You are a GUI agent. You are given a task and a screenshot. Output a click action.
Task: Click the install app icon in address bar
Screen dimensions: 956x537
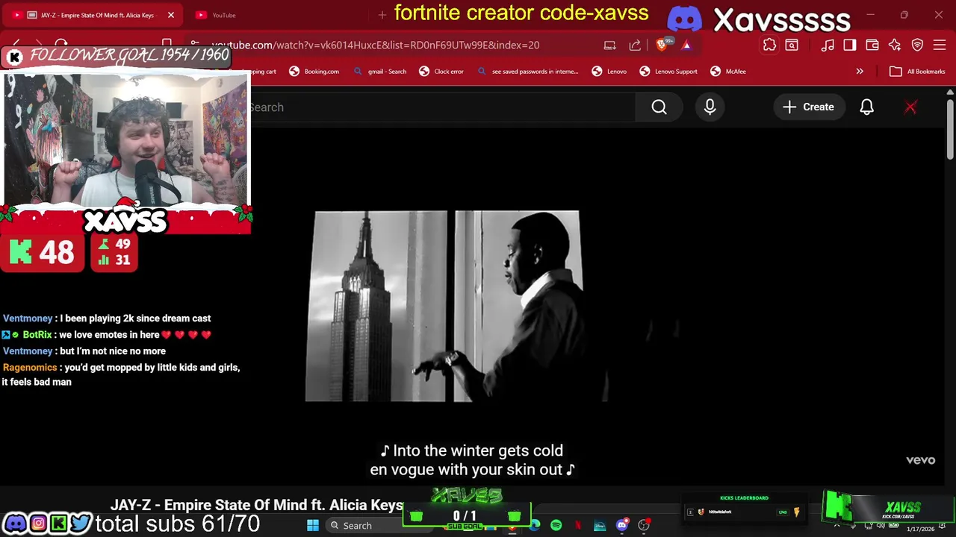click(610, 45)
